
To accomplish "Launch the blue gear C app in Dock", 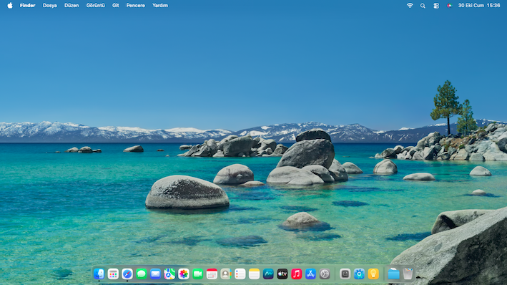I will pos(359,274).
